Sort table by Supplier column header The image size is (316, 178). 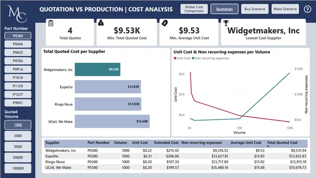tap(52, 143)
